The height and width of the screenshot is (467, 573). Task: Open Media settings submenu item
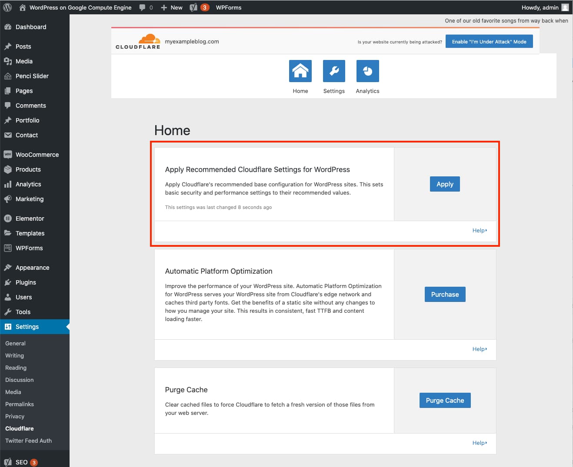pyautogui.click(x=13, y=392)
